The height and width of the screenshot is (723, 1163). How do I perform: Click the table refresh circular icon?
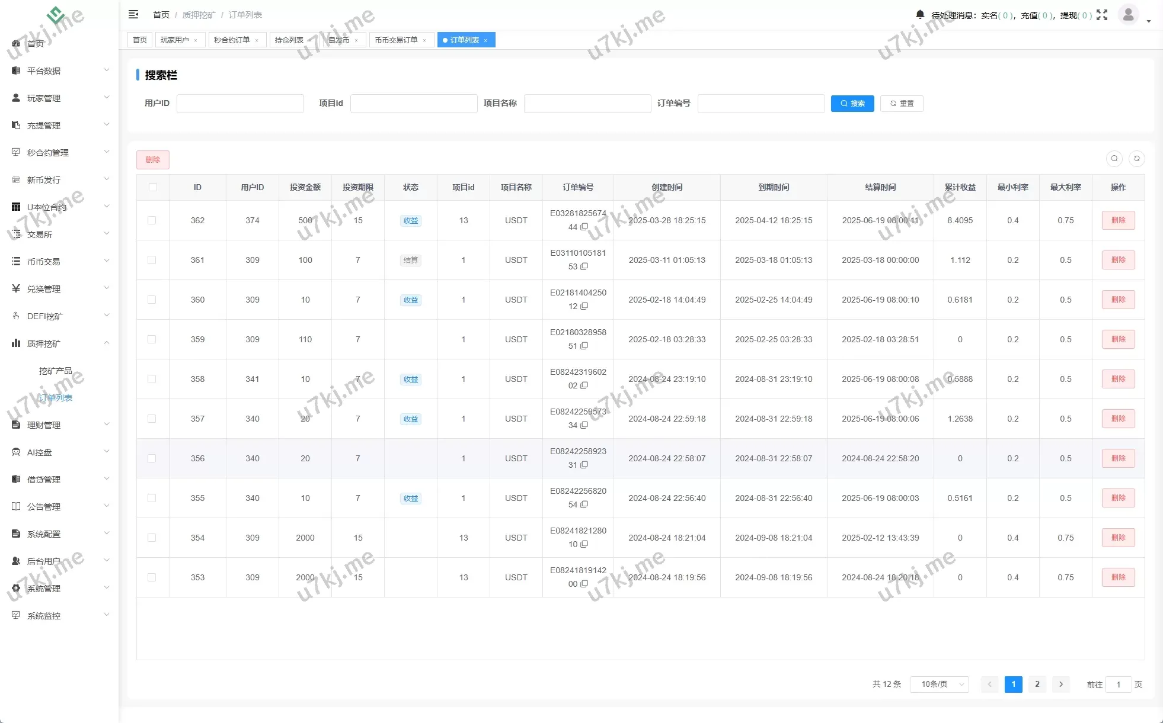(x=1137, y=159)
